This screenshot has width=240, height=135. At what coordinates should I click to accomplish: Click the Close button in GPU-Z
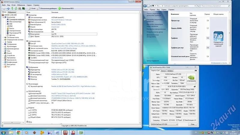pos(193,124)
